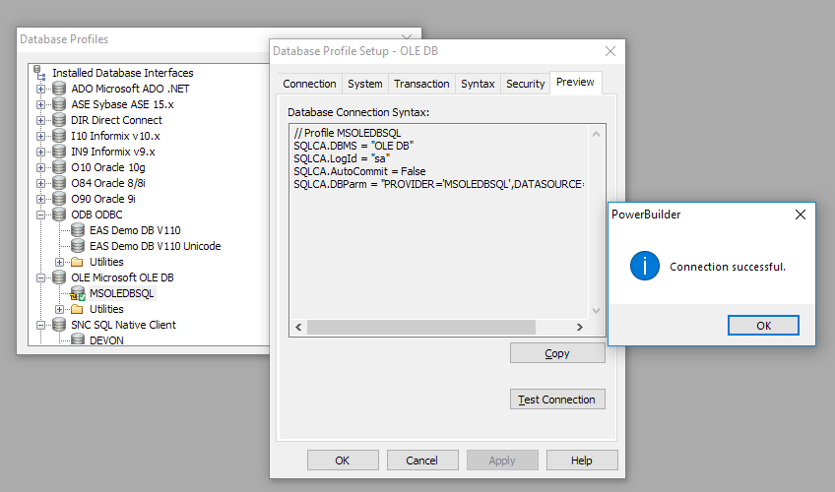The width and height of the screenshot is (835, 492).
Task: Expand Utilities folder under OLE Microsoft OLE DB
Action: coord(60,309)
